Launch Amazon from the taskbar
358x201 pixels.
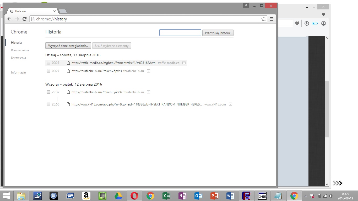tap(86, 196)
